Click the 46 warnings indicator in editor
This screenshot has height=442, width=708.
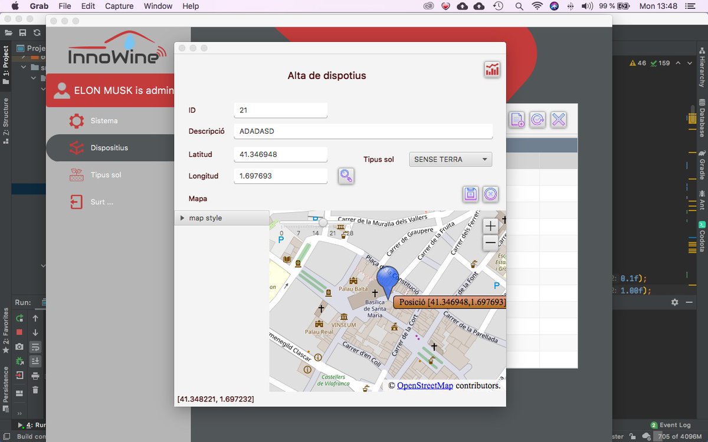638,63
